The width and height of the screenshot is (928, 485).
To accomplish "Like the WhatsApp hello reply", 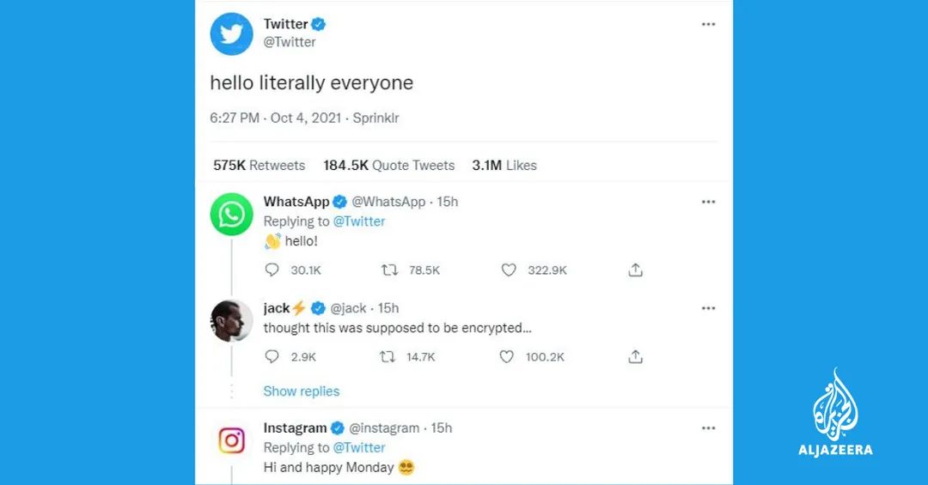I will pos(509,270).
